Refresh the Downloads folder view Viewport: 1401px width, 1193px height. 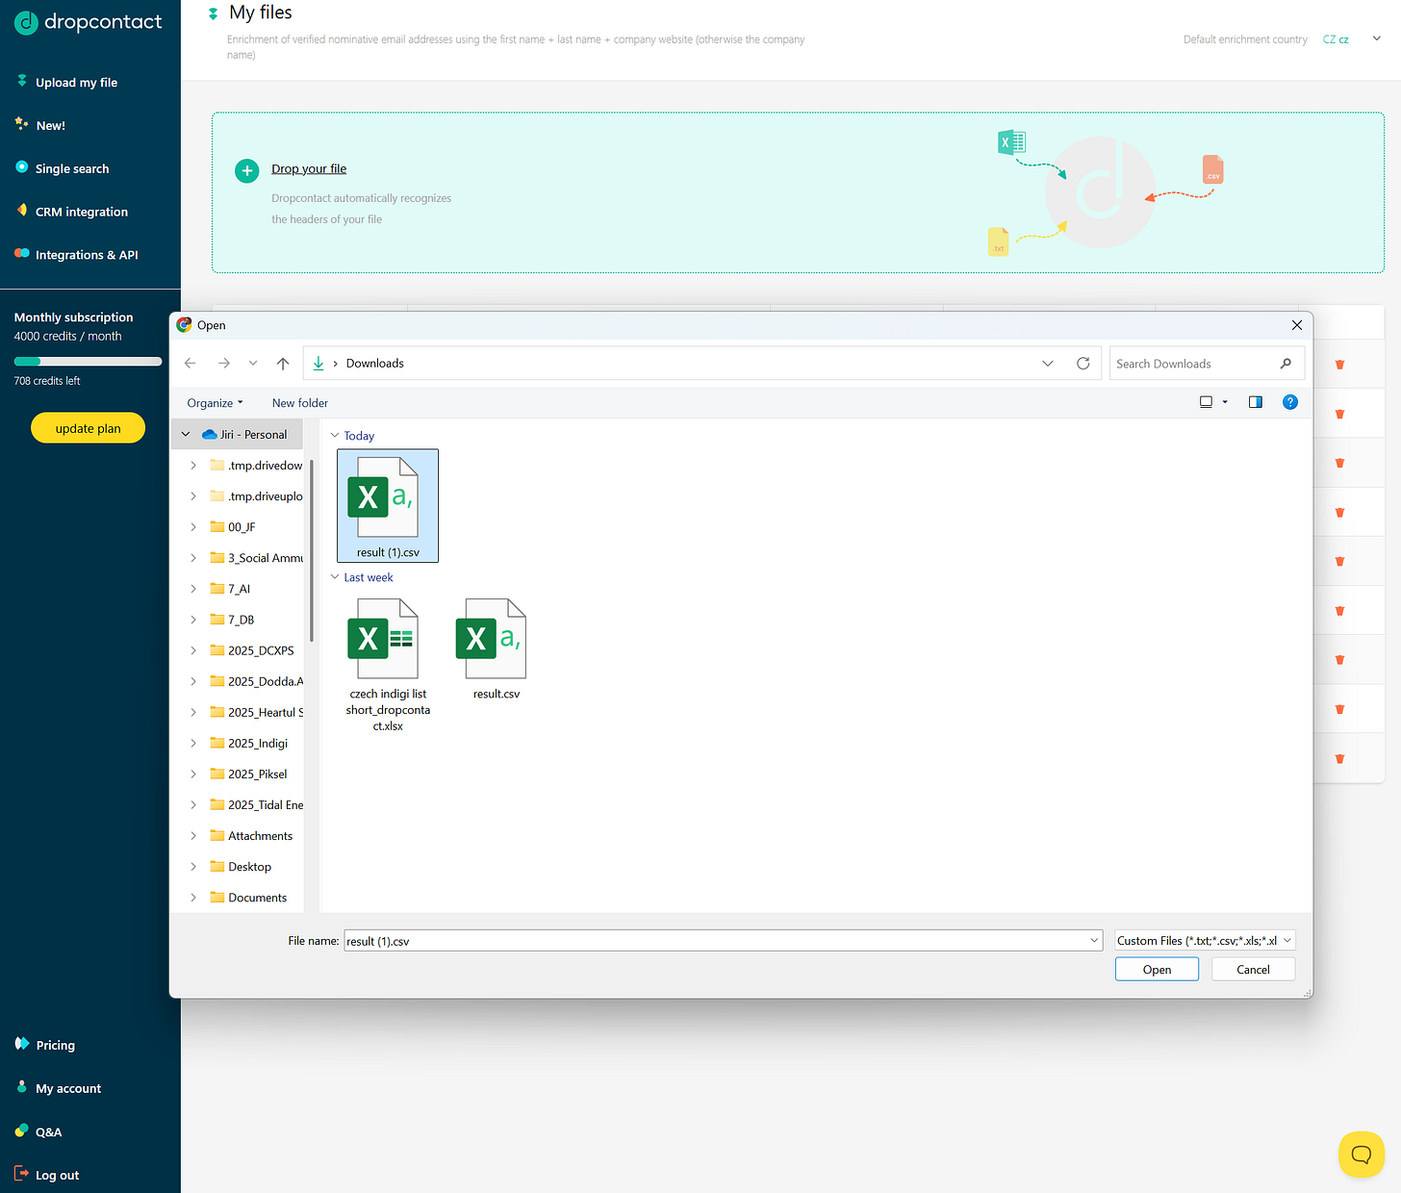1083,363
